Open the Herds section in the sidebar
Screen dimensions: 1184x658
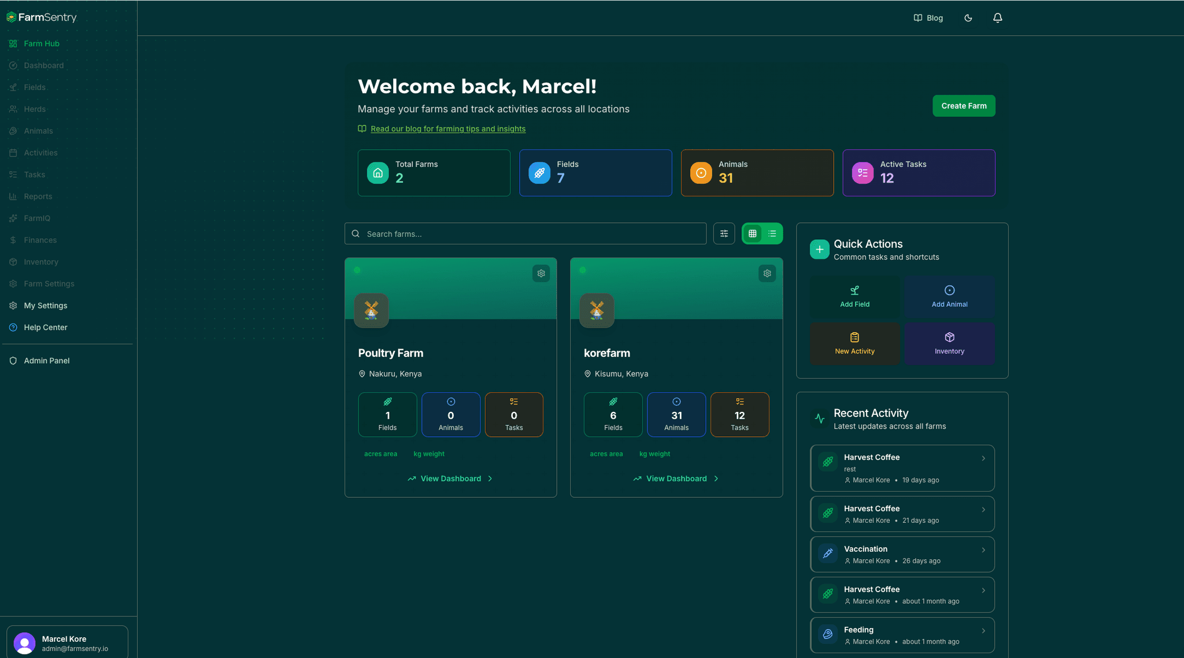[x=35, y=109]
